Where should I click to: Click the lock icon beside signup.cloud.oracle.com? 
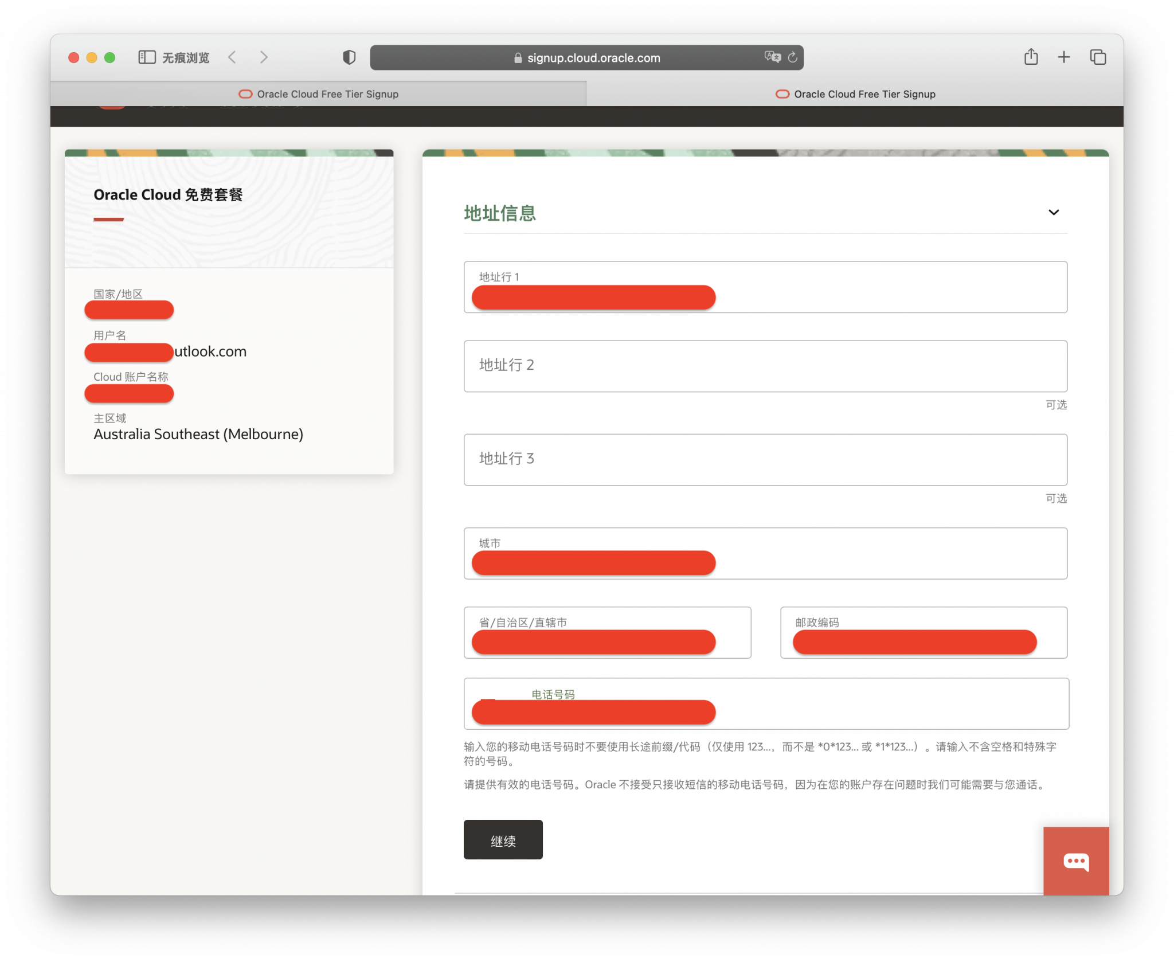[x=518, y=58]
